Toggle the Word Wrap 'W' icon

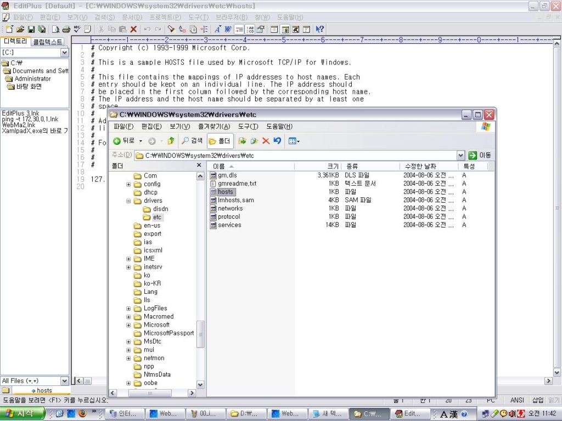click(228, 30)
